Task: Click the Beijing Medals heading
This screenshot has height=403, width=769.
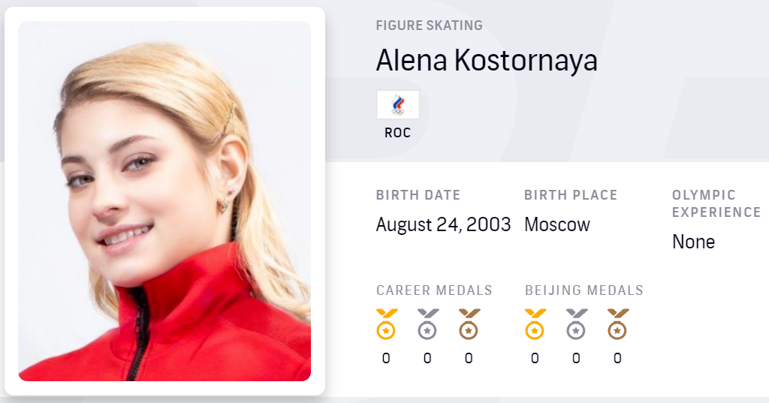Action: click(584, 290)
